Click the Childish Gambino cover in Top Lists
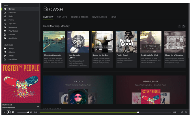 coord(78,97)
